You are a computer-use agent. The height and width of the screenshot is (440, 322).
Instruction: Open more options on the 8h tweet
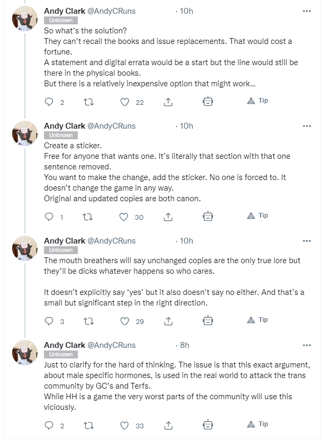tap(307, 345)
